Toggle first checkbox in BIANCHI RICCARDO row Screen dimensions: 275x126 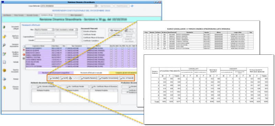pos(111,53)
